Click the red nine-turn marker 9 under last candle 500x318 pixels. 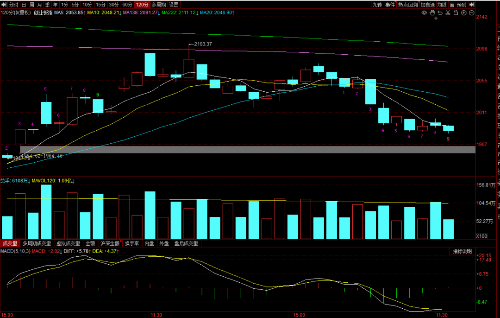pyautogui.click(x=448, y=139)
